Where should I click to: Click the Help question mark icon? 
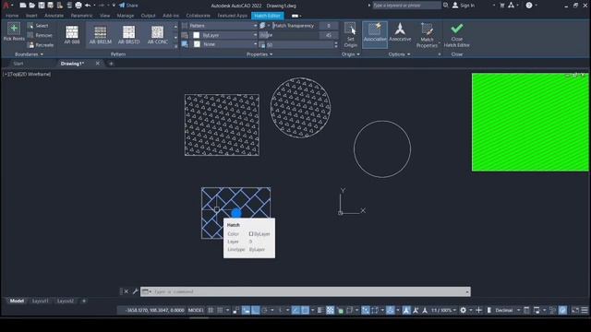click(529, 6)
